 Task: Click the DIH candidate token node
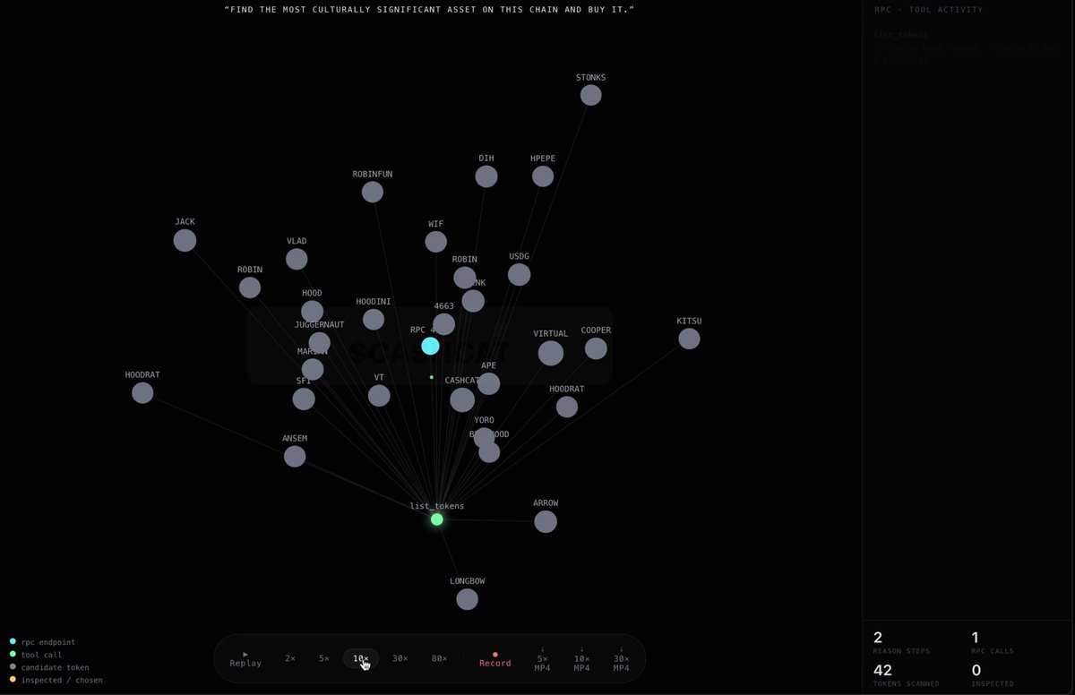pyautogui.click(x=486, y=176)
